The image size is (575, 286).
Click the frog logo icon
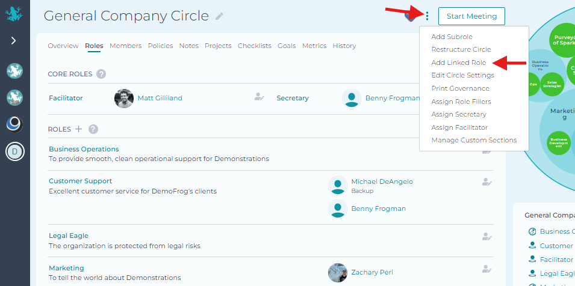coord(14,14)
